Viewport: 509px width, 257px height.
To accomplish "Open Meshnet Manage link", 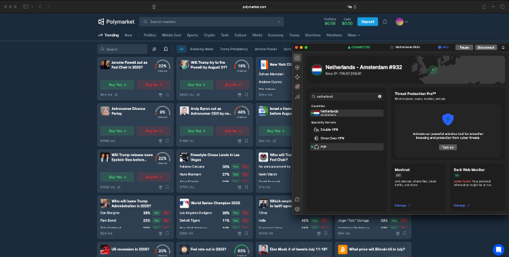I will (x=402, y=205).
